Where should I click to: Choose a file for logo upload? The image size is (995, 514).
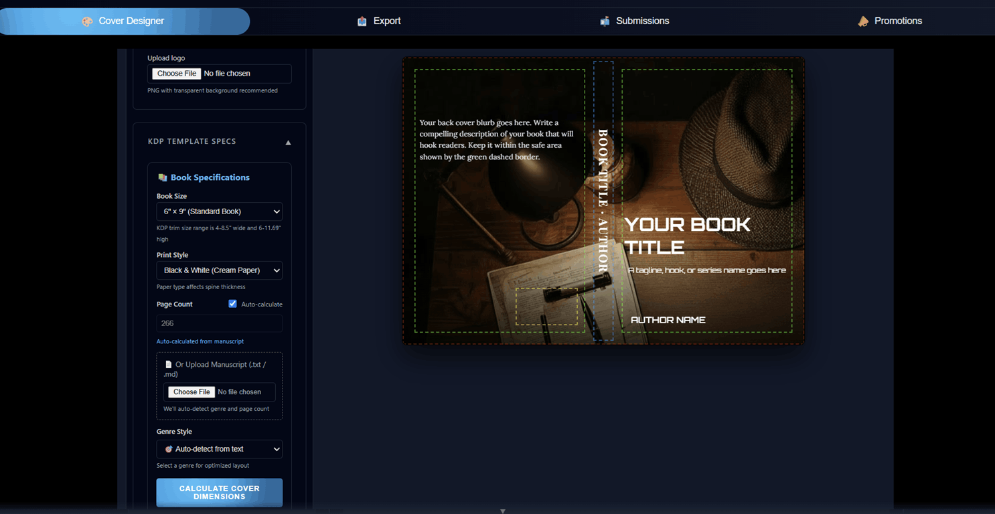[x=177, y=74]
